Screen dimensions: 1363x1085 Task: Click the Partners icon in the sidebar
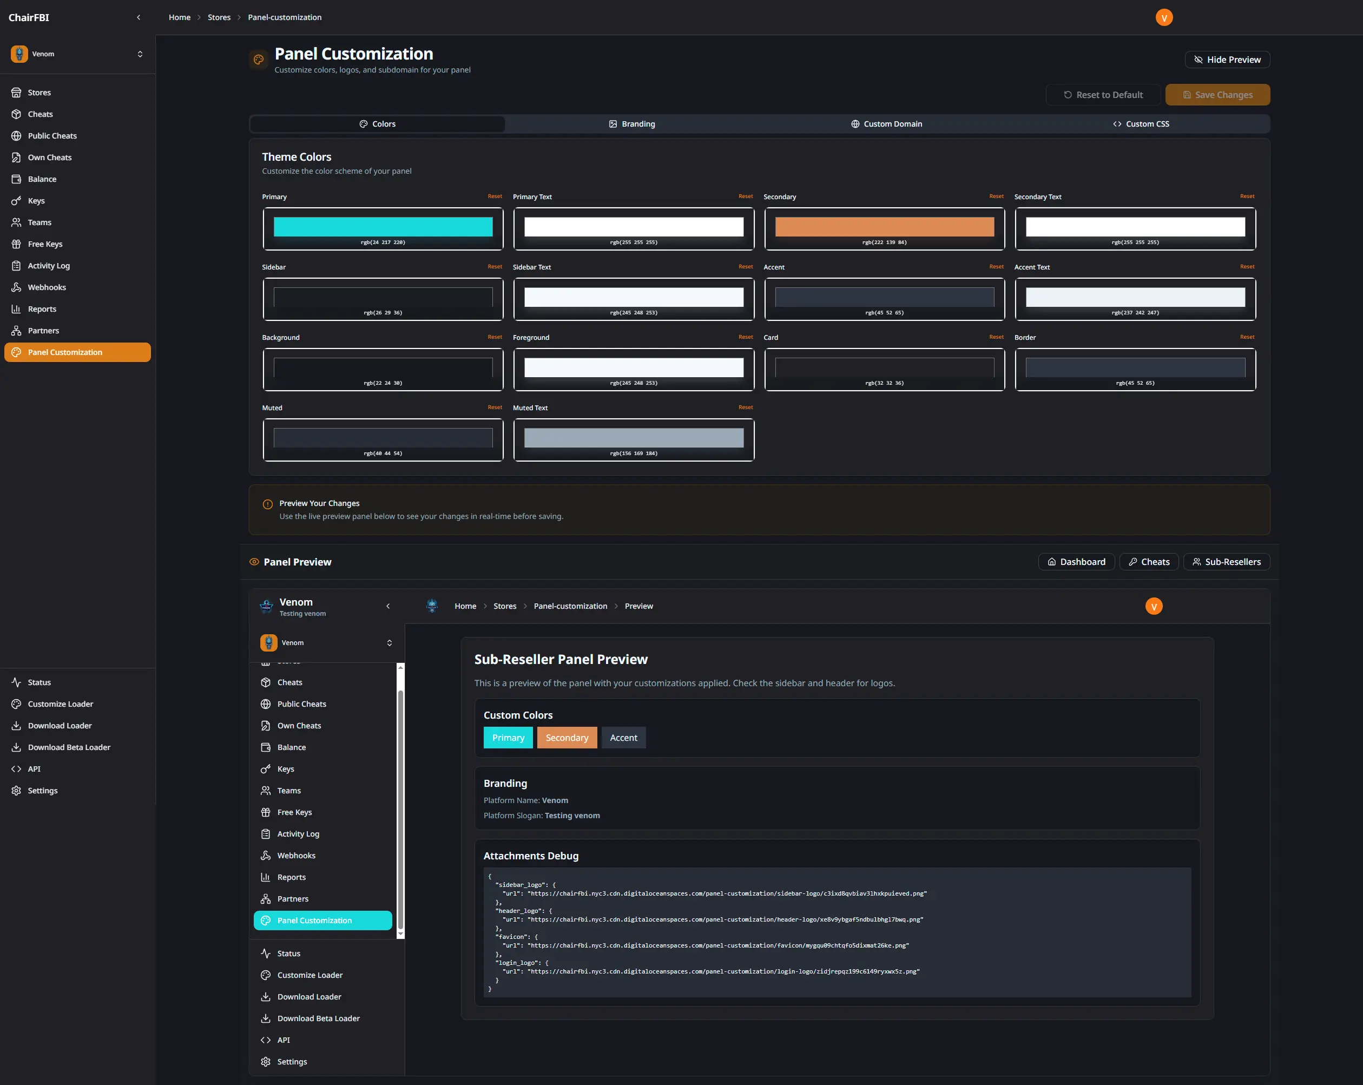[16, 330]
